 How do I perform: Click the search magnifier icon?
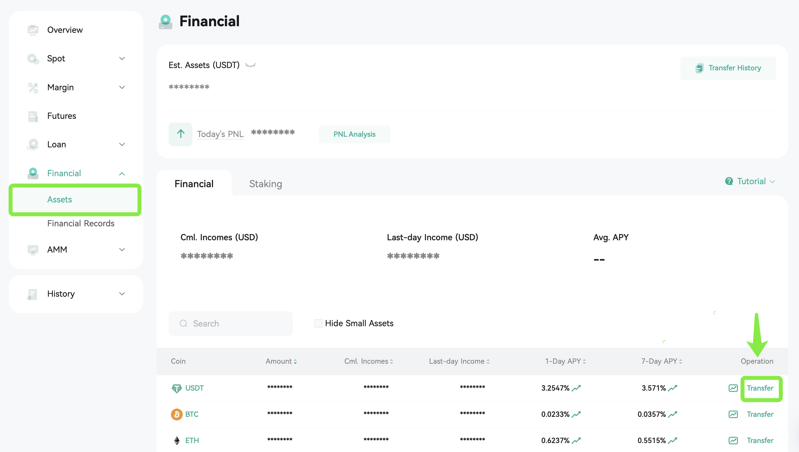(183, 324)
